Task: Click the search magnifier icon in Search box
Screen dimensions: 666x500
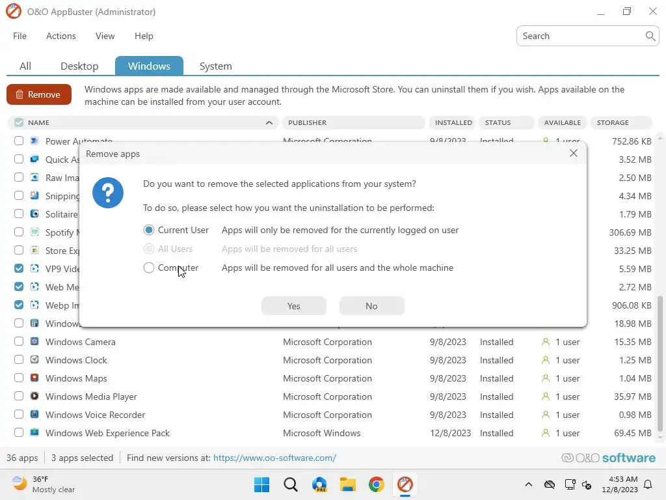Action: tap(650, 36)
